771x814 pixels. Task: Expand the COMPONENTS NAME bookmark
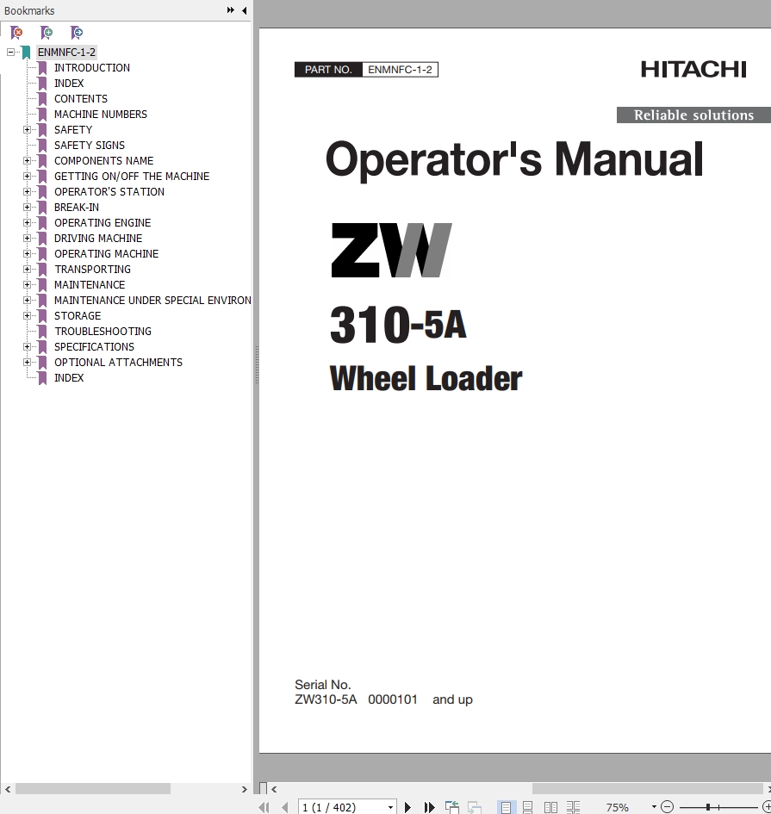[27, 161]
